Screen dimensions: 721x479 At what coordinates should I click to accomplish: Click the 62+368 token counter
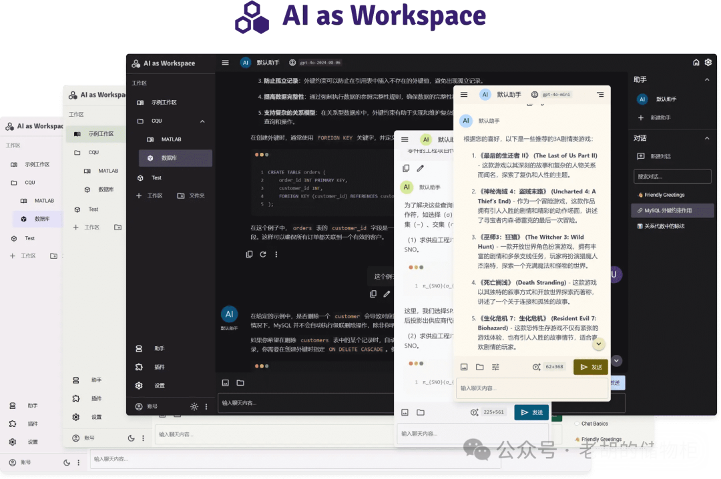tap(554, 368)
